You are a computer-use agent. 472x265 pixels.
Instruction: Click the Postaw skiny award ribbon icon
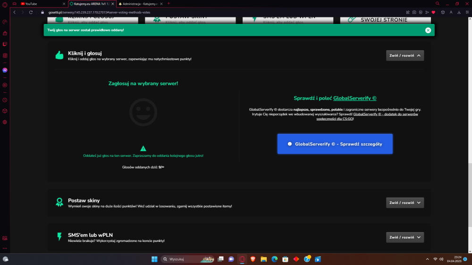[x=59, y=202]
